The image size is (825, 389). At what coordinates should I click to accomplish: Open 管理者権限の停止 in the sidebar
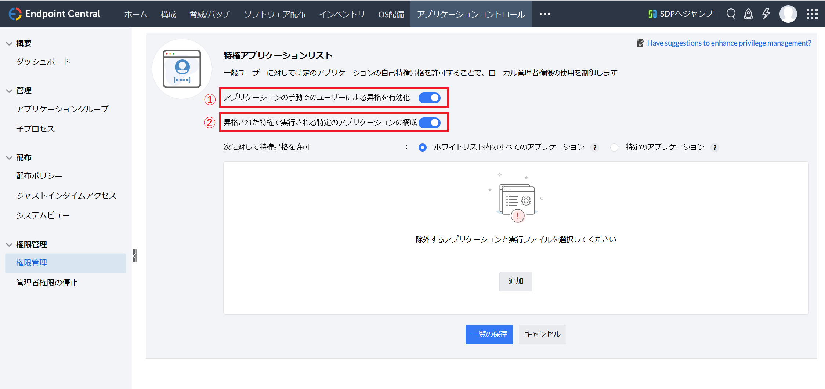(x=47, y=283)
